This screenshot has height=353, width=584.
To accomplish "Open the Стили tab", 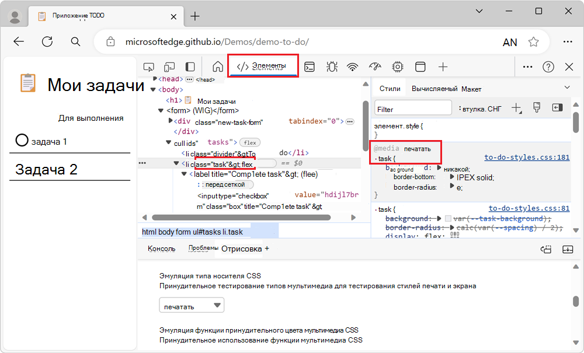I will (x=390, y=89).
